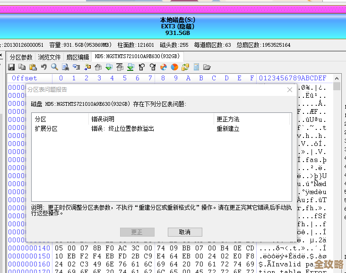
Task: Click the hex editor scrollbar up arrow
Action: 337,78
